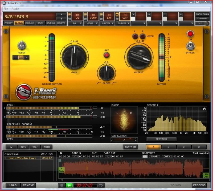Click the right OVER indicator LED
The width and height of the screenshot is (213, 191).
(x=142, y=36)
